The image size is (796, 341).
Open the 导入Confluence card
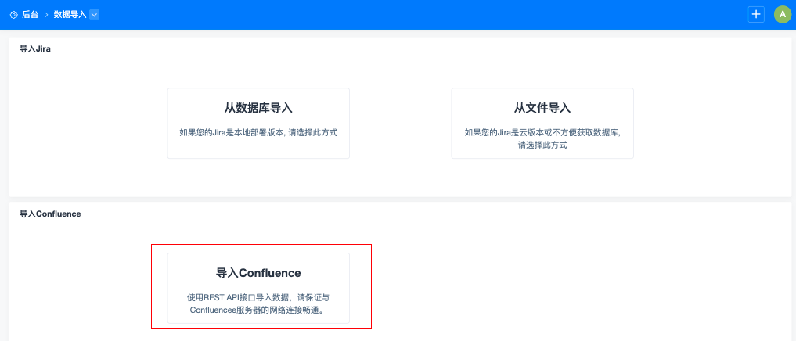click(258, 288)
